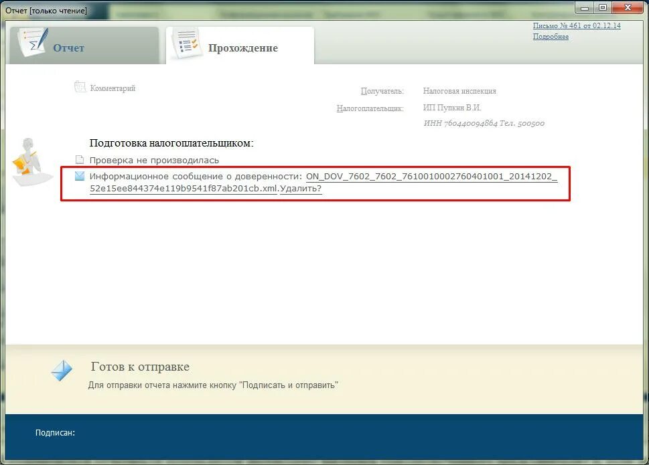This screenshot has width=649, height=465.
Task: Click the envelope icon beside Информационное сообщение
Action: tap(80, 176)
